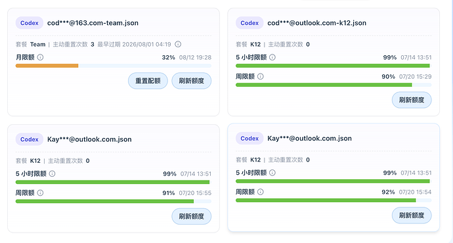The height and width of the screenshot is (243, 453).
Task: Click info icon next to 月限额
Action: click(41, 57)
